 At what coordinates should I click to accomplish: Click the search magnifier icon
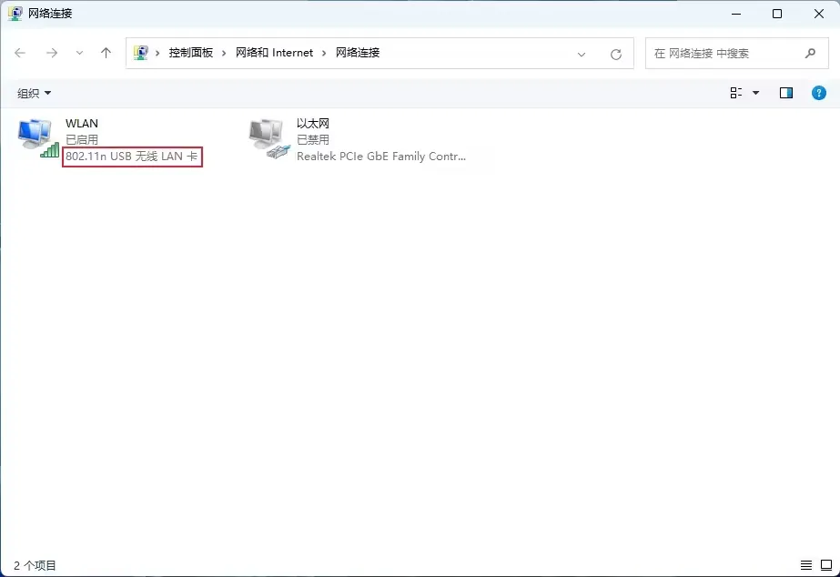coord(809,53)
